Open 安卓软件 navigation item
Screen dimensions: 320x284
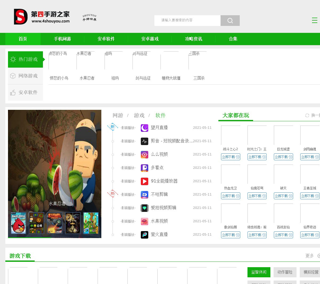point(106,39)
